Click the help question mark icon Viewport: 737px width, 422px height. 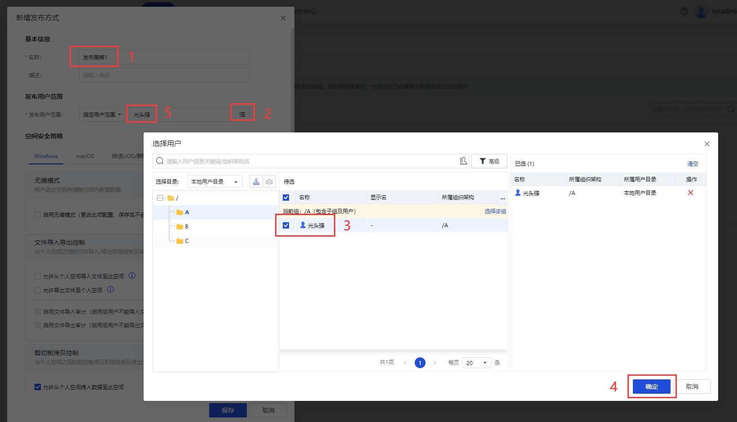click(x=684, y=11)
